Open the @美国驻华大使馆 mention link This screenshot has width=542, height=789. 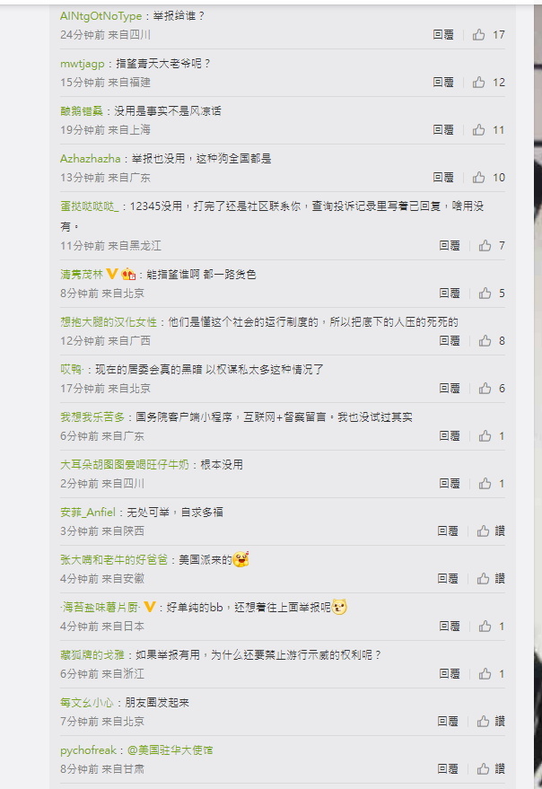(x=170, y=750)
